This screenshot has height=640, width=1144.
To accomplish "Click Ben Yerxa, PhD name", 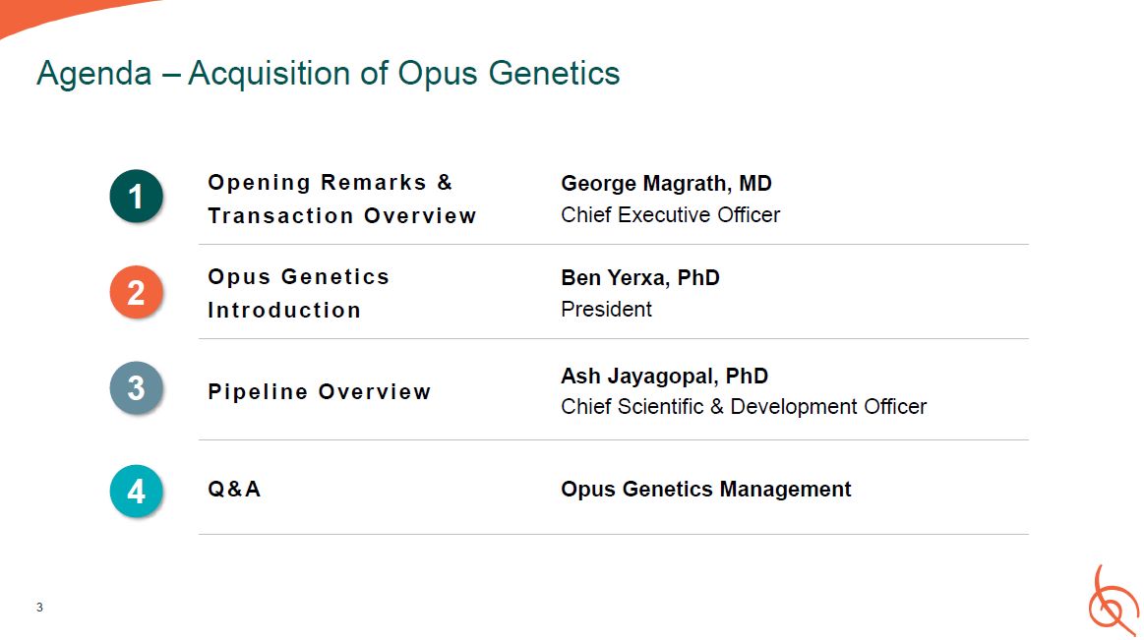I will coord(639,278).
